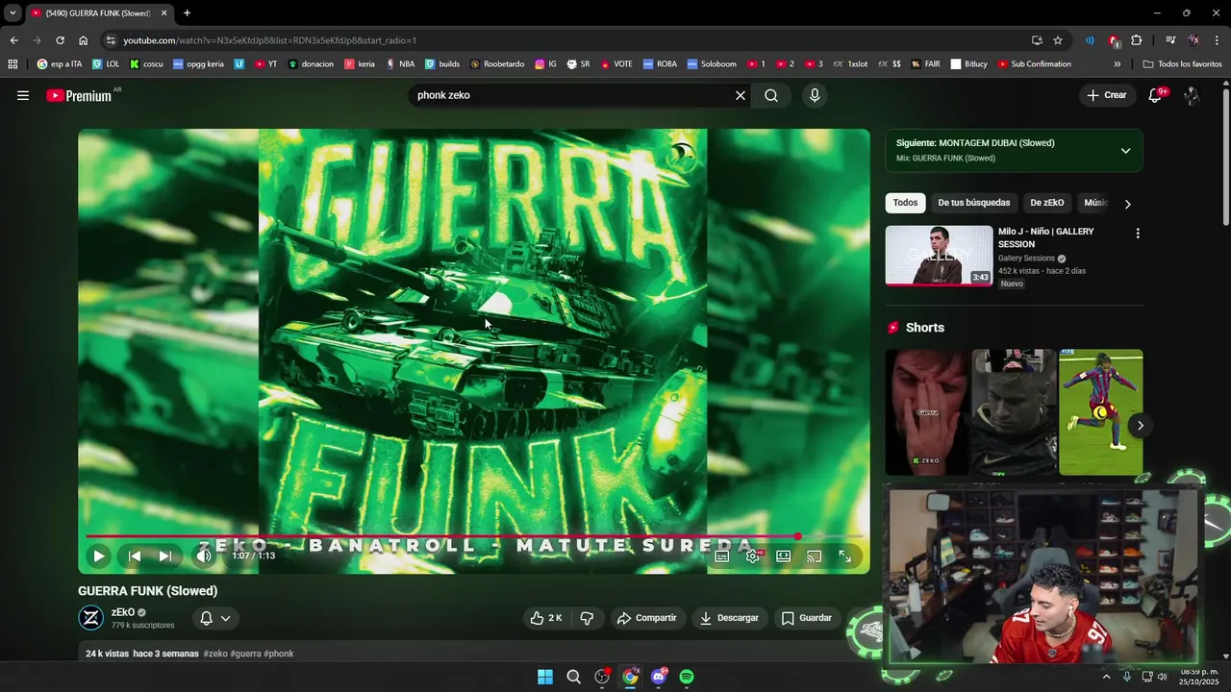Select the De tus búsquedas chip
This screenshot has height=692, width=1231.
coord(974,203)
